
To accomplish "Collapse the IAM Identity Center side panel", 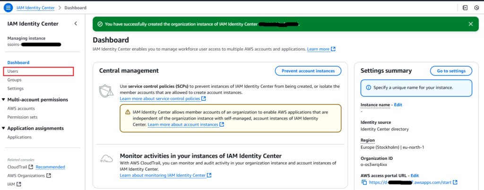I will [76, 24].
